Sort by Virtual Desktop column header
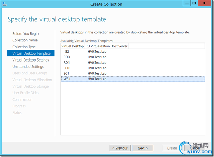This screenshot has height=157, width=214. pyautogui.click(x=73, y=46)
